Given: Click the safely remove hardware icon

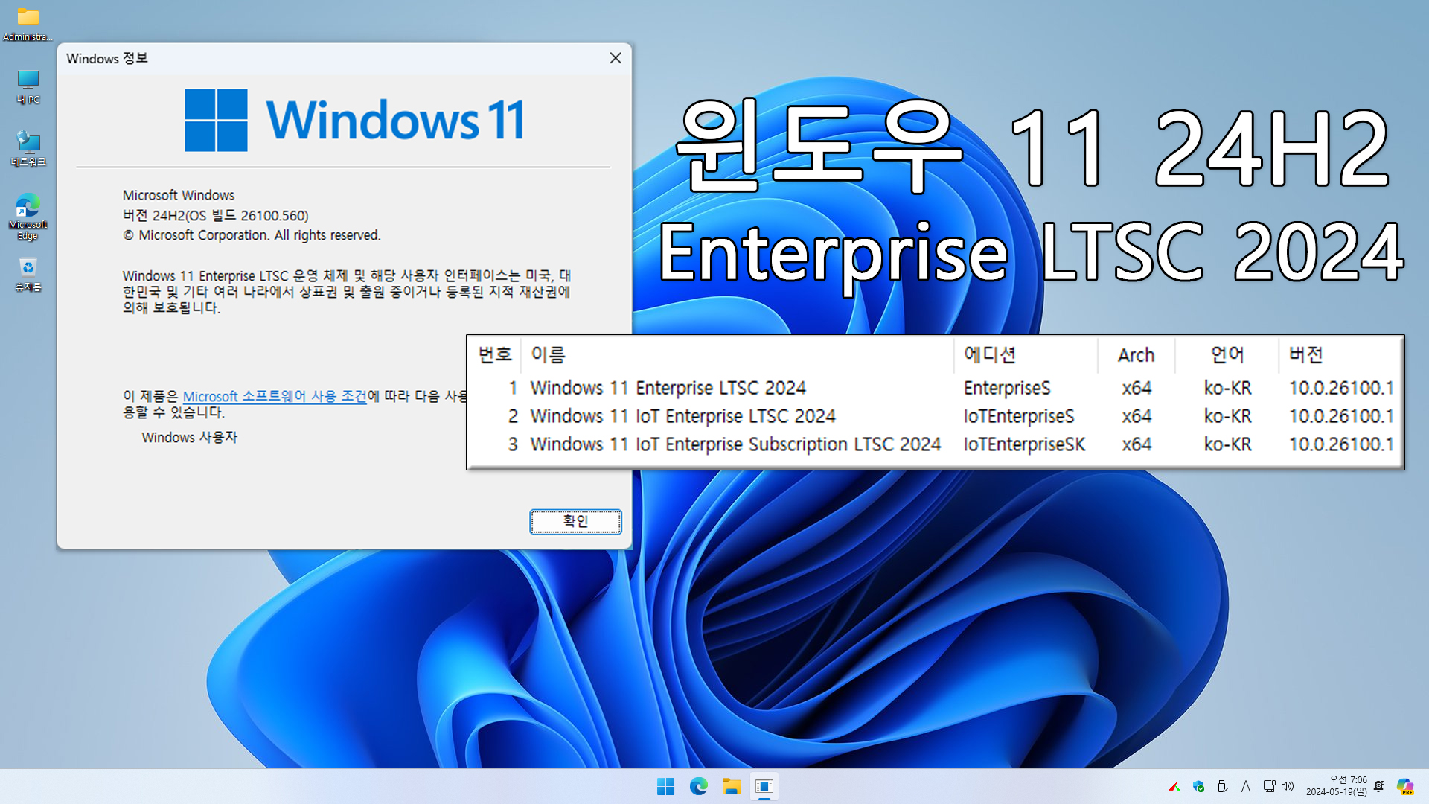Looking at the screenshot, I should coord(1222,786).
